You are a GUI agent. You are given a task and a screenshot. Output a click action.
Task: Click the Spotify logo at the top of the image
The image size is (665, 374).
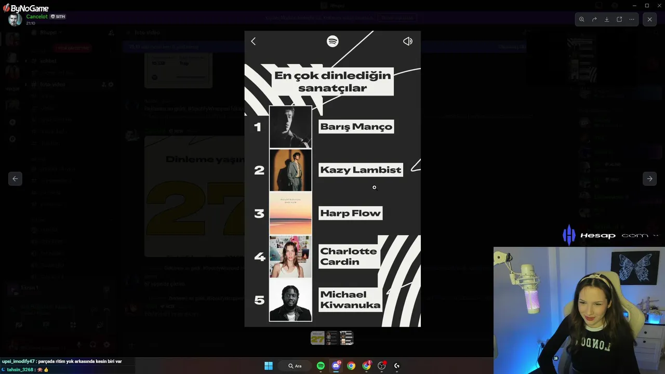point(332,41)
